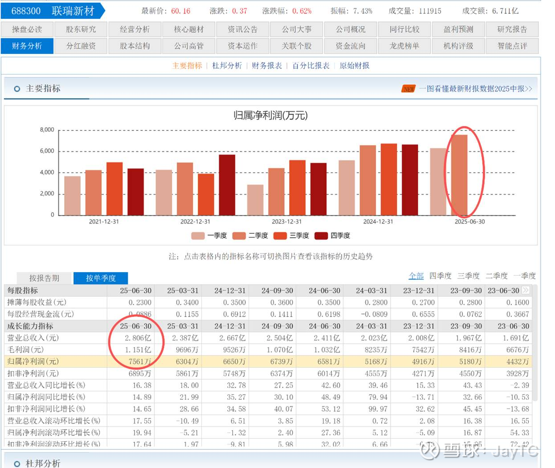The height and width of the screenshot is (468, 555).
Task: Click the tallest bar for 2025-06-30
Action: 460,175
